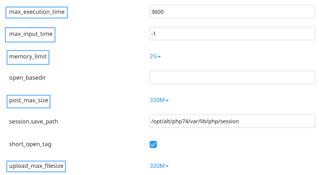Click the open_basedir label text
This screenshot has height=175, width=319.
point(28,78)
